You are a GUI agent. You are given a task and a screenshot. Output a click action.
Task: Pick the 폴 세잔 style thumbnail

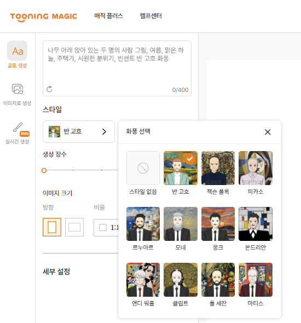pyautogui.click(x=218, y=280)
